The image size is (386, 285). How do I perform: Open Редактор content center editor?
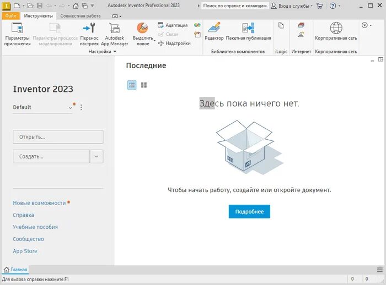click(214, 31)
